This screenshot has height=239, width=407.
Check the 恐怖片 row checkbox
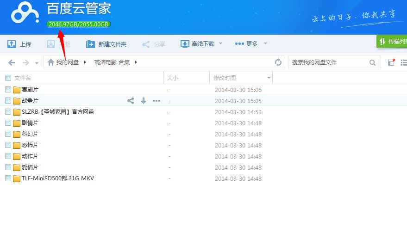point(8,145)
